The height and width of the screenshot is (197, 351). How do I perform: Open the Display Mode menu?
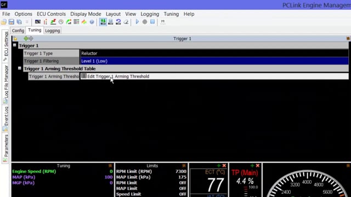(86, 14)
